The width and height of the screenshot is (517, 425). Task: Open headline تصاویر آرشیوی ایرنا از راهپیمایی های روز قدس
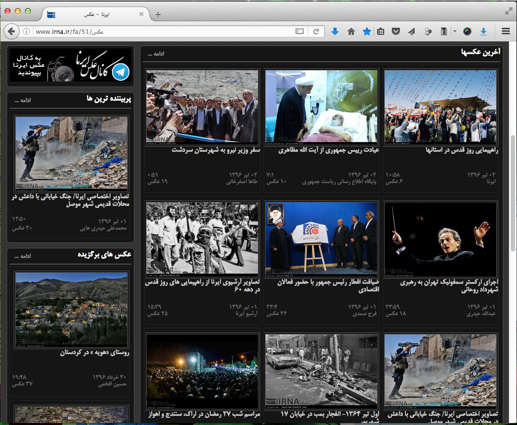click(202, 286)
